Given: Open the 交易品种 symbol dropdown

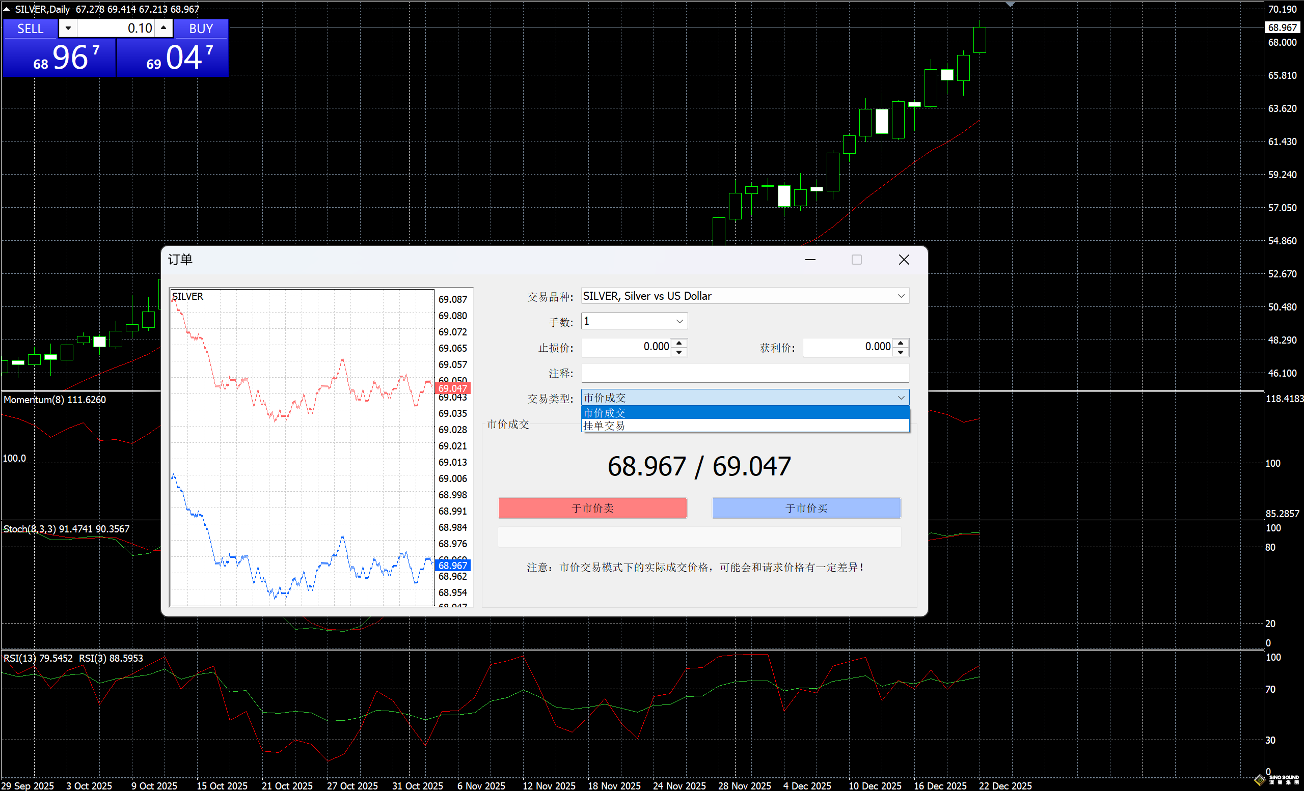Looking at the screenshot, I should click(901, 296).
